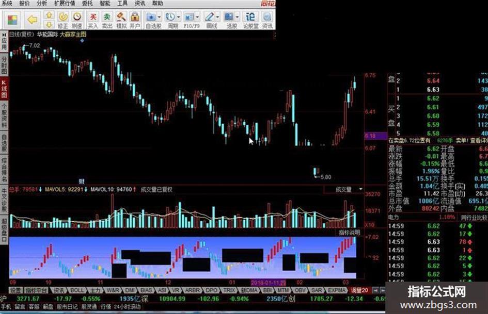The image size is (488, 314).
Task: Open 股市日记 in the bottom bar
Action: (x=67, y=307)
